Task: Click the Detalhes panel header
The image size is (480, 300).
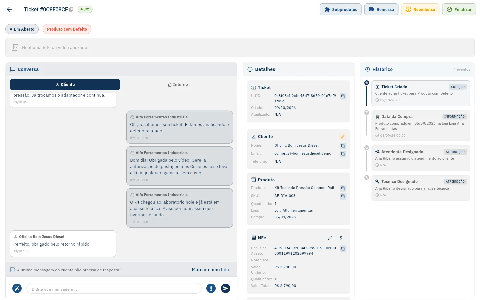Action: [299, 69]
